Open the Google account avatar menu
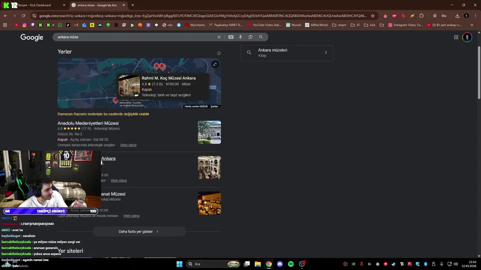Viewport: 481px width, 270px height. [x=467, y=37]
